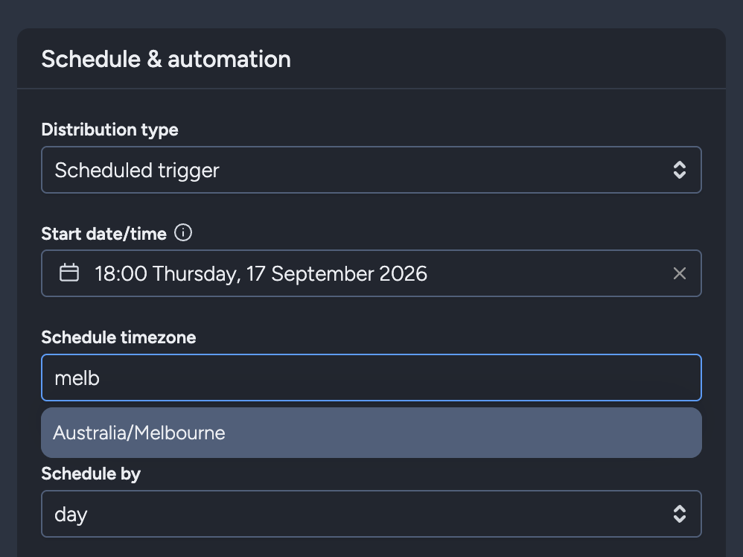Clear the start date/time value

point(680,273)
